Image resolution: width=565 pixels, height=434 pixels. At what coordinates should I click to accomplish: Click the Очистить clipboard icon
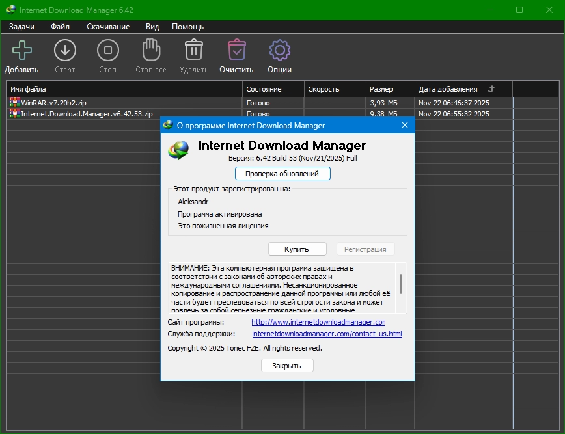236,50
